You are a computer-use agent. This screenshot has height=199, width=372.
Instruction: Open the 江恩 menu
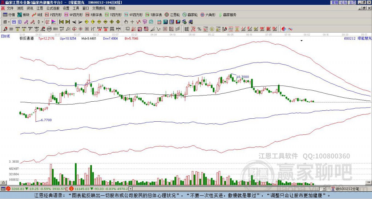pyautogui.click(x=40, y=8)
